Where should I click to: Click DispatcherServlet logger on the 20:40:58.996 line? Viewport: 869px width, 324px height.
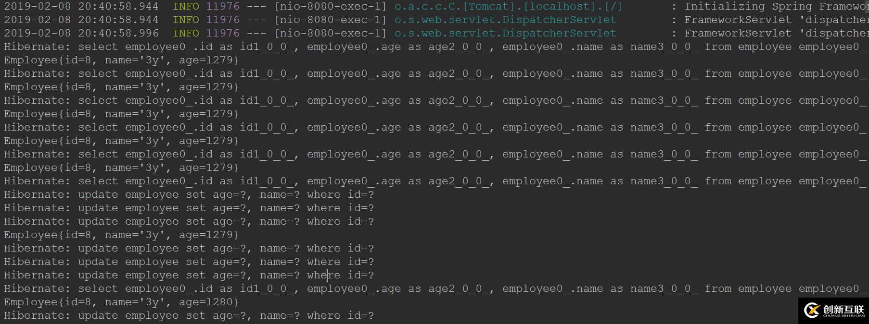click(x=505, y=33)
